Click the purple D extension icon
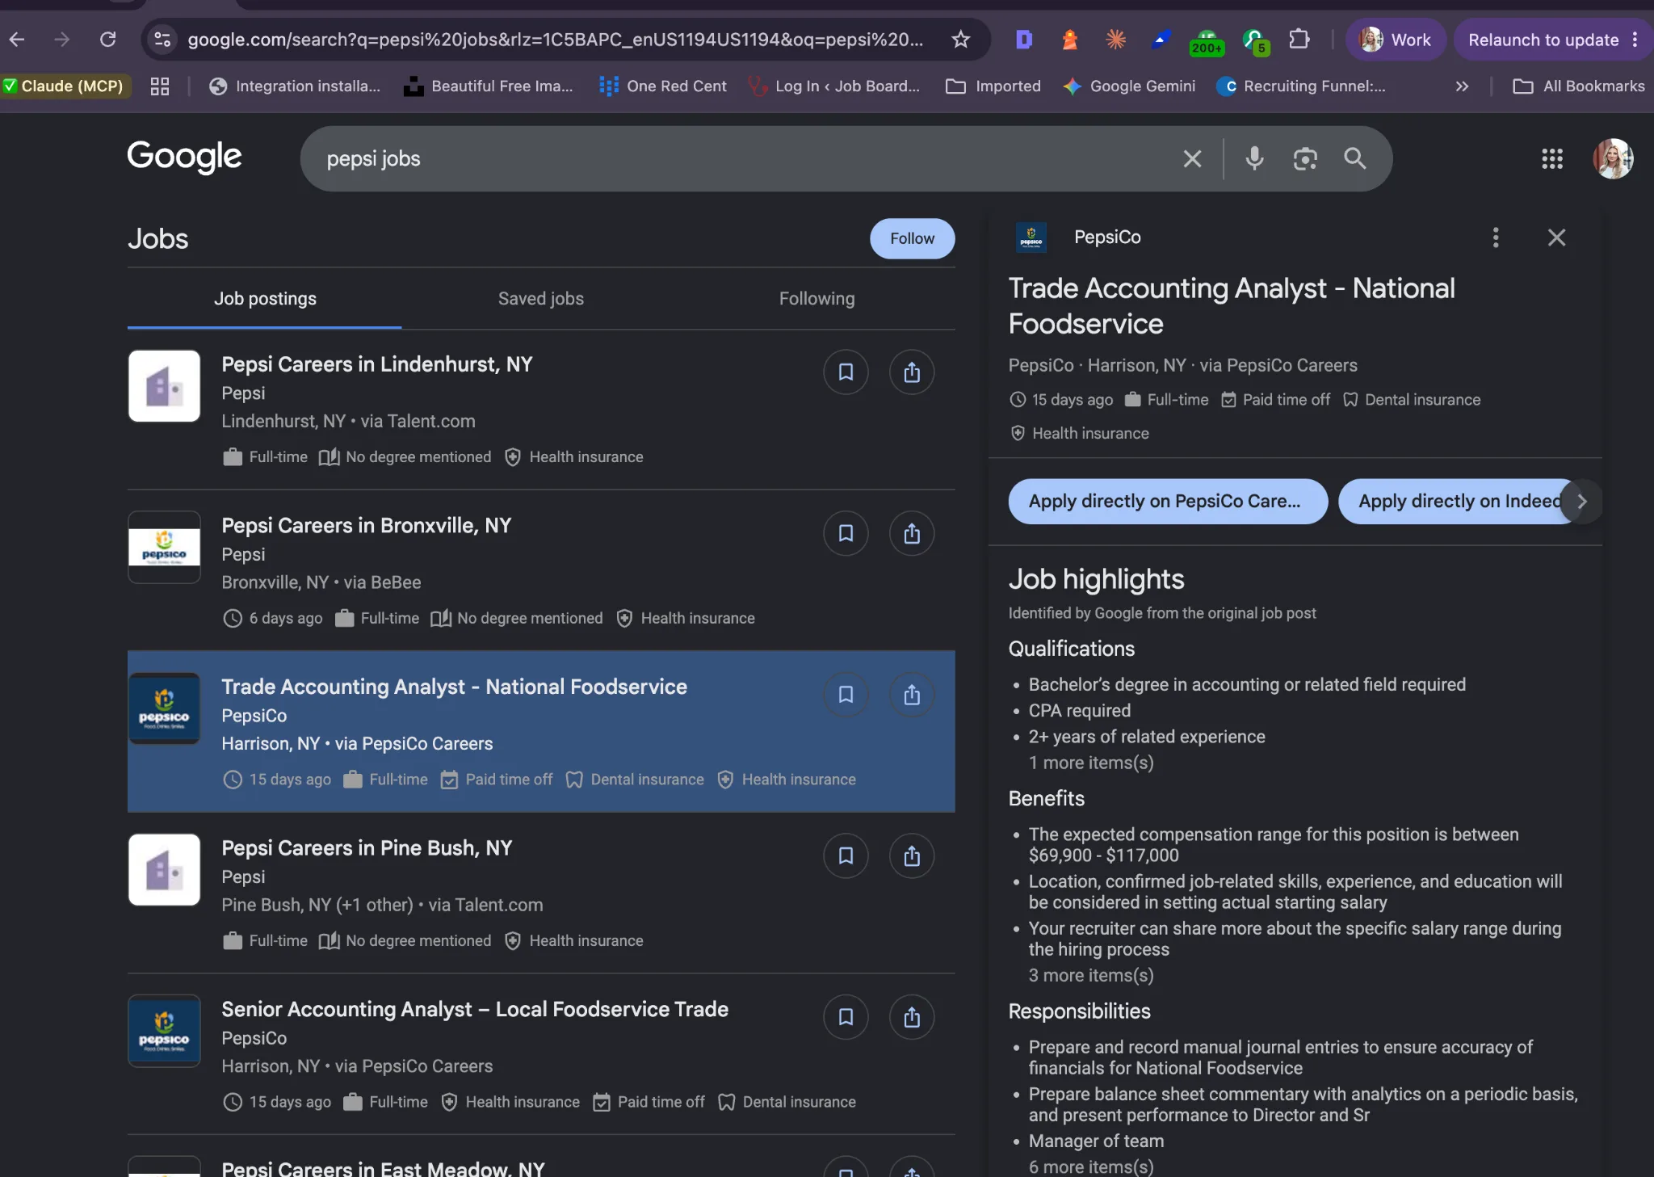Image resolution: width=1654 pixels, height=1177 pixels. tap(1023, 39)
